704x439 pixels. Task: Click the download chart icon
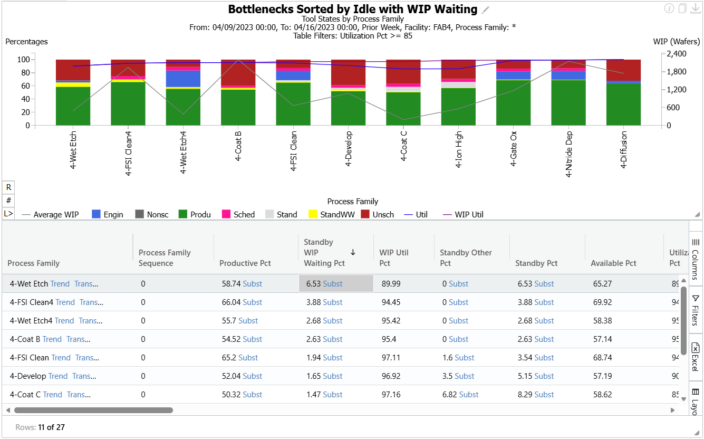pos(696,8)
